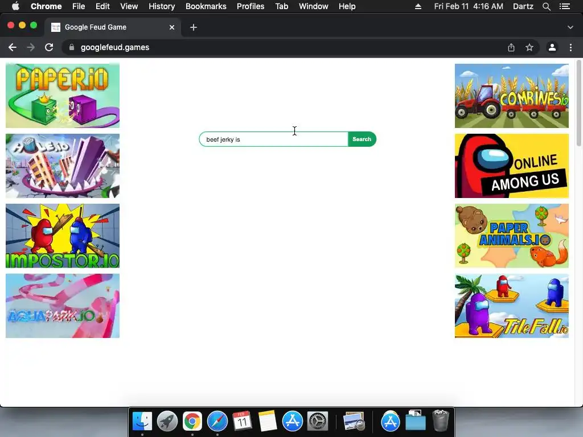
Task: Bookmark this page with star icon
Action: (529, 47)
